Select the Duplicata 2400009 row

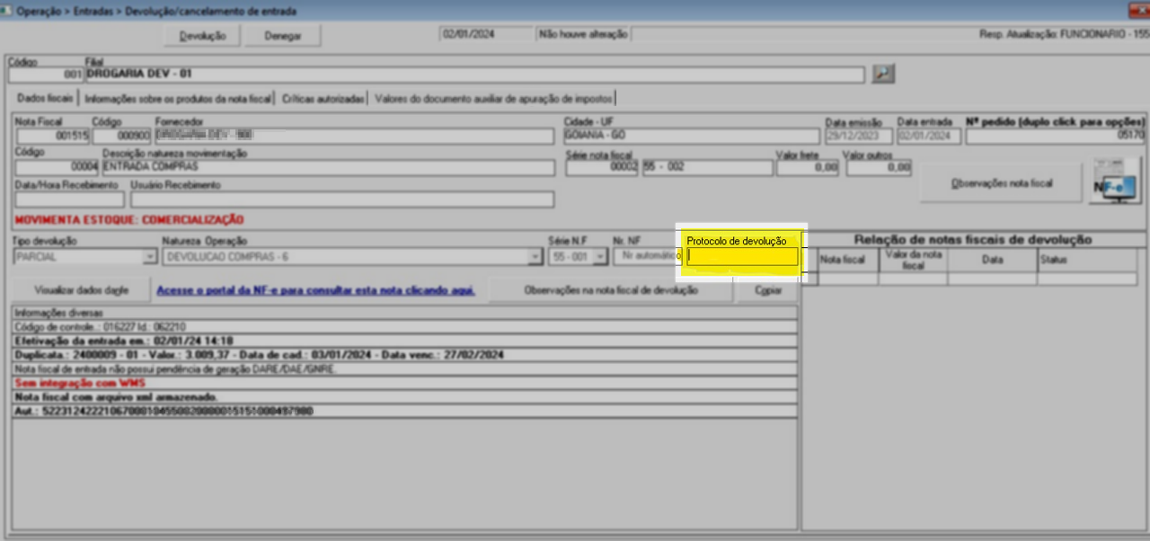tap(404, 355)
